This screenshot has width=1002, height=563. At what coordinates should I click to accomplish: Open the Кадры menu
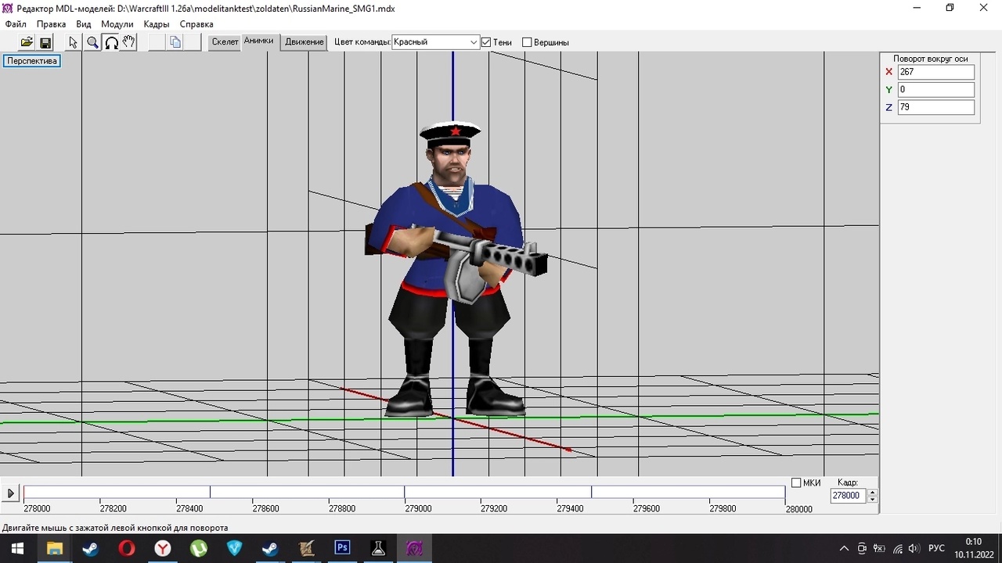tap(157, 24)
